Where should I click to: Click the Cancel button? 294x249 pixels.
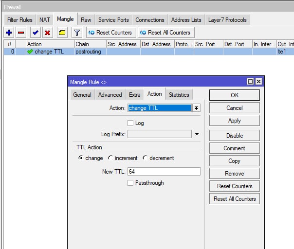[235, 108]
